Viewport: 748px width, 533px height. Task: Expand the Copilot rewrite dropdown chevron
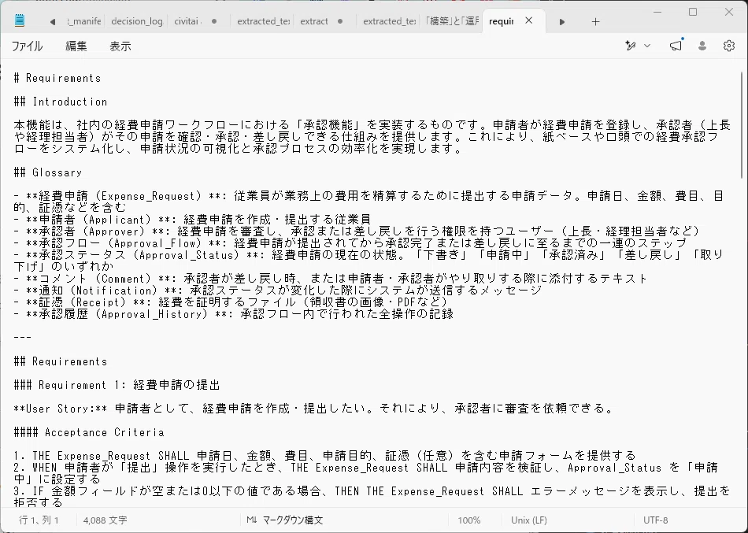click(x=647, y=46)
